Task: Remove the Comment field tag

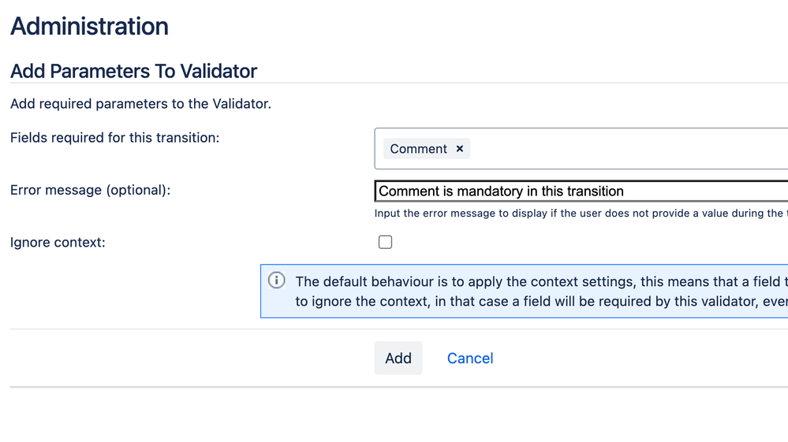Action: click(459, 148)
